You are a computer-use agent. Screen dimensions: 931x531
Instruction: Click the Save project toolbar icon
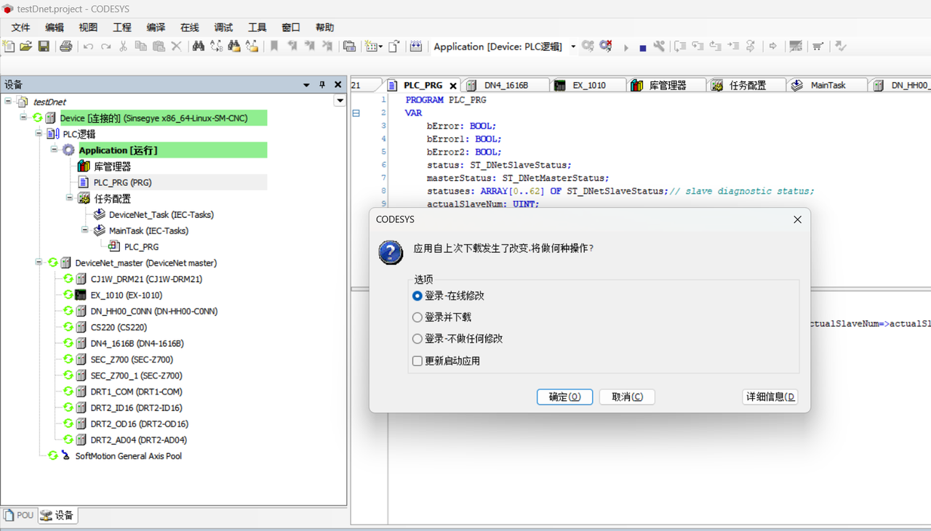pyautogui.click(x=44, y=46)
